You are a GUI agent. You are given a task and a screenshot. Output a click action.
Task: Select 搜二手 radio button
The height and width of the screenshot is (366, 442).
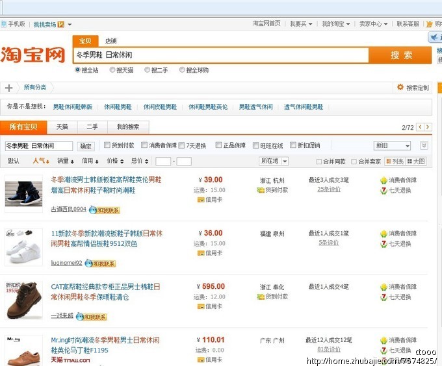tap(147, 69)
